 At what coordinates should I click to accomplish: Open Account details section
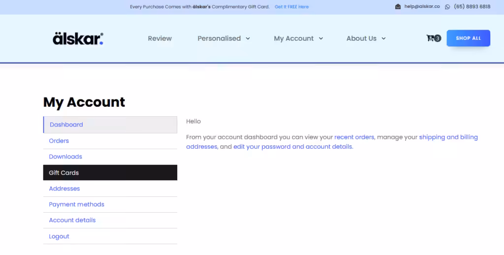(72, 220)
